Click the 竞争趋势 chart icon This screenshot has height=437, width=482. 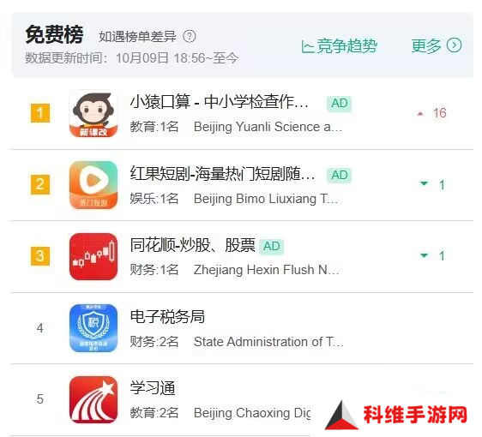307,46
